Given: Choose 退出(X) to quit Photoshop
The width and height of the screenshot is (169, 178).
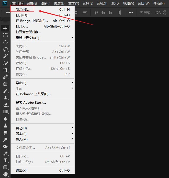Looking at the screenshot, I should [43, 170].
